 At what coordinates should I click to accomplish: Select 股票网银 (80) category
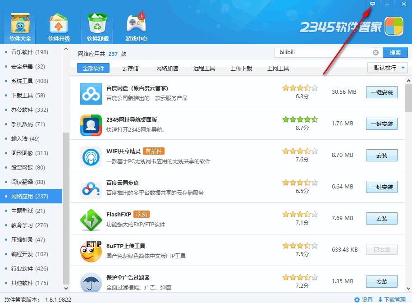(x=31, y=167)
